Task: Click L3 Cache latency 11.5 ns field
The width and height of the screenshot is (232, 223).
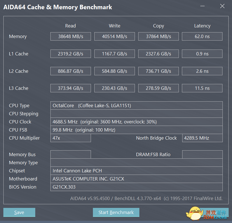Action: click(202, 88)
